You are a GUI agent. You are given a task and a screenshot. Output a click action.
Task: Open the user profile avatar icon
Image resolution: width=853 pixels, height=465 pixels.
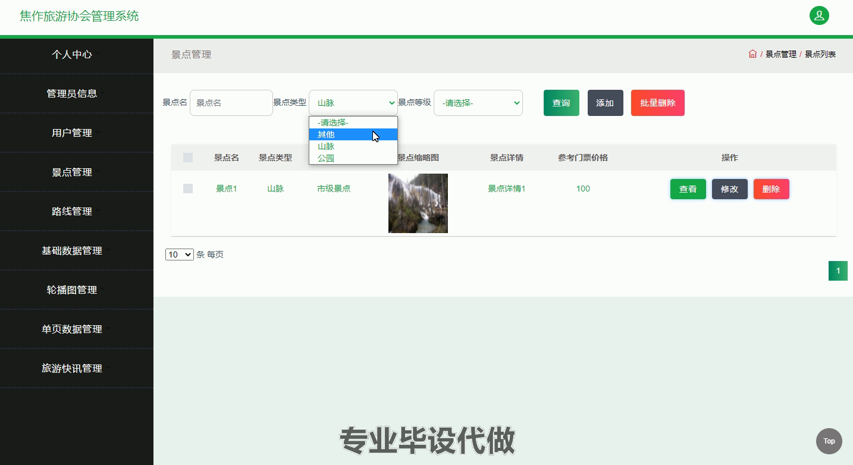tap(819, 15)
